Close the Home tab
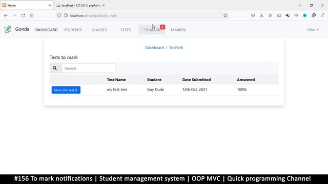This screenshot has width=328, height=184. 50,6
